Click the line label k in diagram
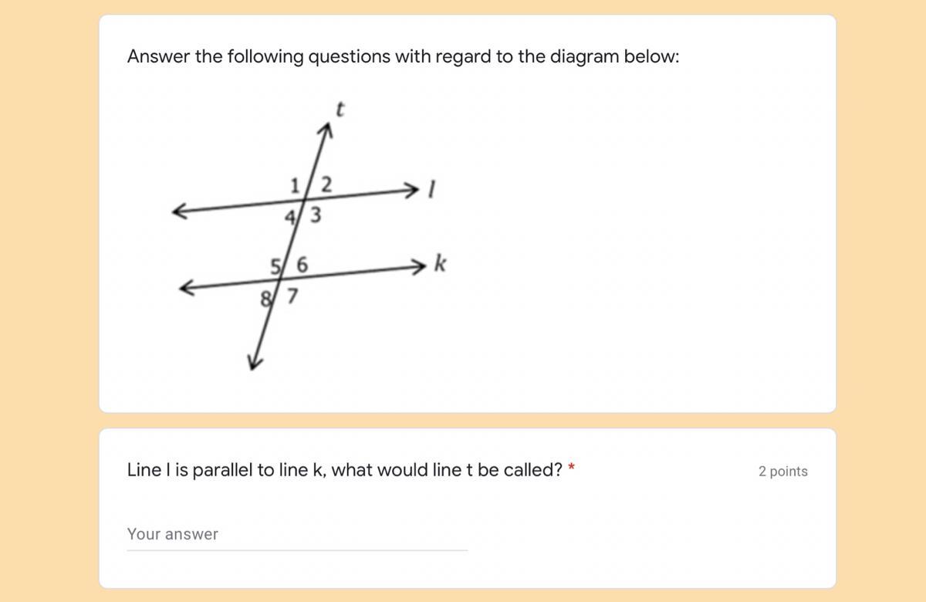Viewport: 926px width, 602px height. pos(440,264)
